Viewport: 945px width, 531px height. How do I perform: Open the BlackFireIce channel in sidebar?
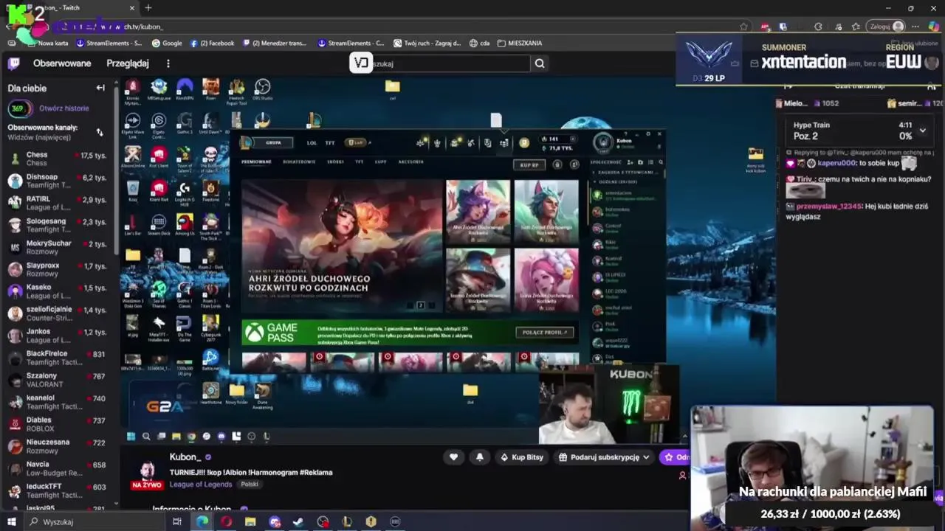tap(59, 358)
